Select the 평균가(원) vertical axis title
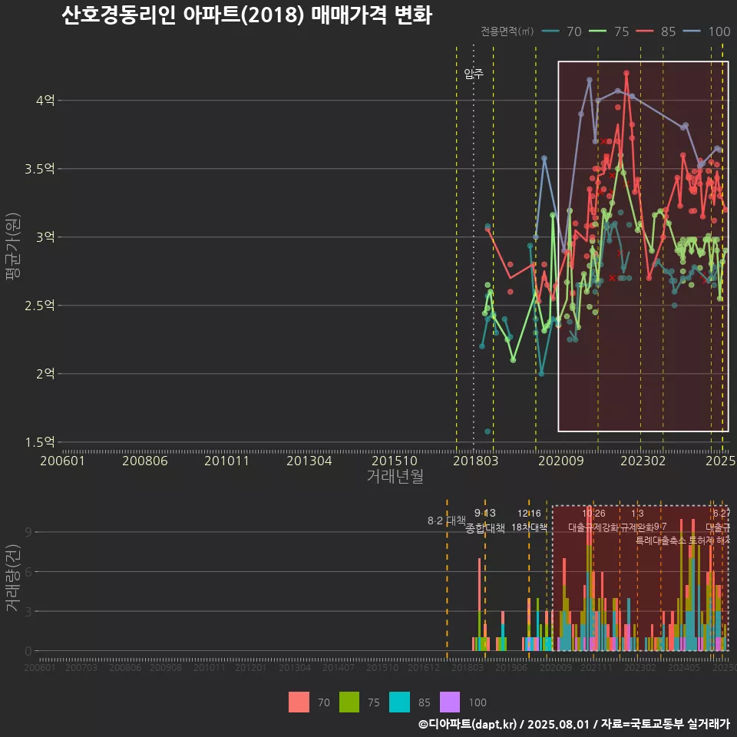Screen dimensions: 737x737 [x=13, y=246]
